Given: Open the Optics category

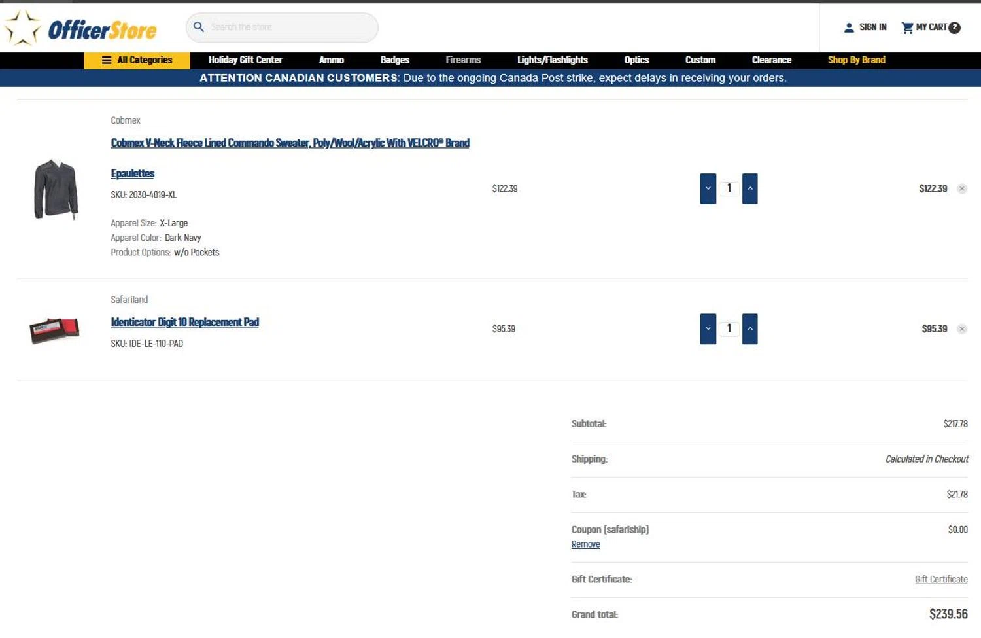Looking at the screenshot, I should [x=636, y=60].
